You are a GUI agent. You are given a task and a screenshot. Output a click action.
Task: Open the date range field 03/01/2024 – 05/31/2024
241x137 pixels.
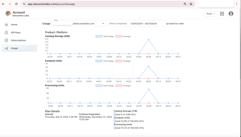pyautogui.click(x=147, y=24)
